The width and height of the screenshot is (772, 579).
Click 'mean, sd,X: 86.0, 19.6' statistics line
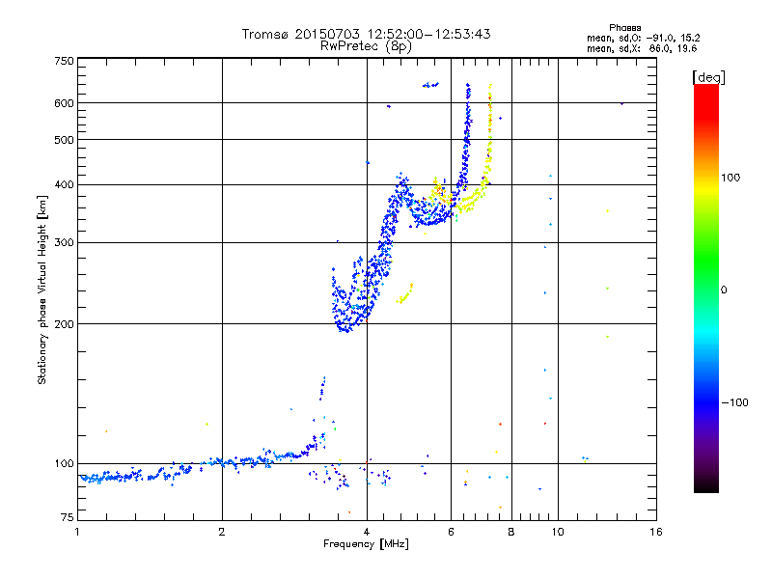pos(642,48)
